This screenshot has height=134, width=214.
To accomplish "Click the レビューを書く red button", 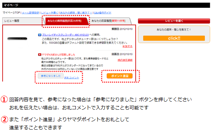I will [x=174, y=21].
